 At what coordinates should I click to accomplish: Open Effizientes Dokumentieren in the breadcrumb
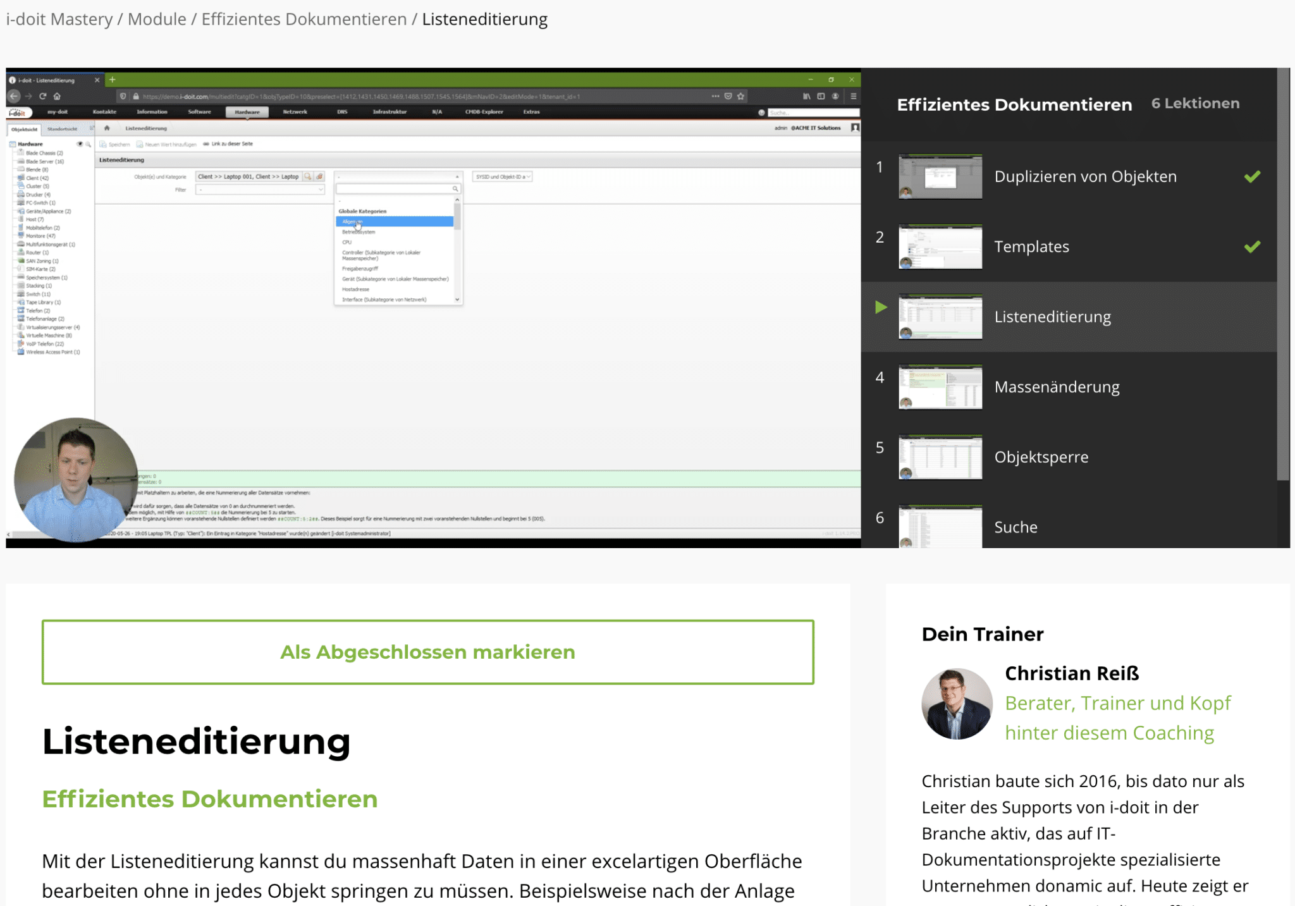click(x=304, y=19)
